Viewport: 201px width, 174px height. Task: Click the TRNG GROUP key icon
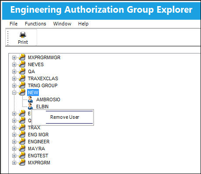click(22, 85)
